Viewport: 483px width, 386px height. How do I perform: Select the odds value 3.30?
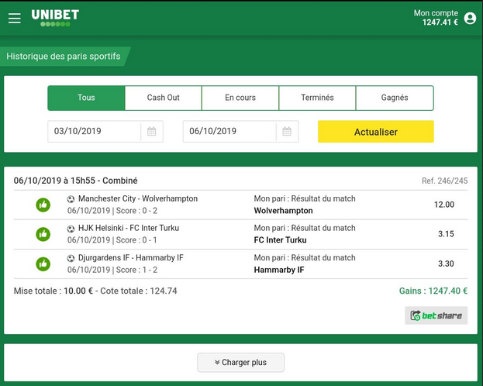coord(446,264)
